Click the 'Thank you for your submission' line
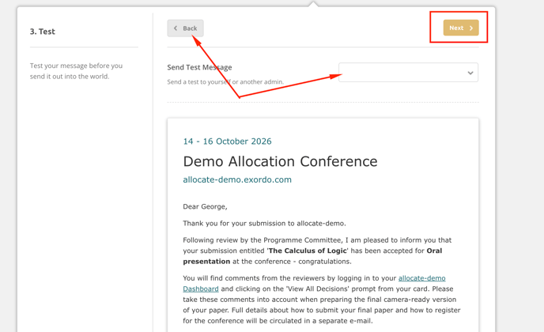This screenshot has width=544, height=332. pos(264,223)
